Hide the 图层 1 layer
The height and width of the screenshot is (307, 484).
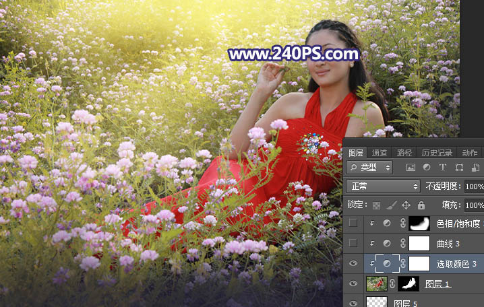coord(353,283)
